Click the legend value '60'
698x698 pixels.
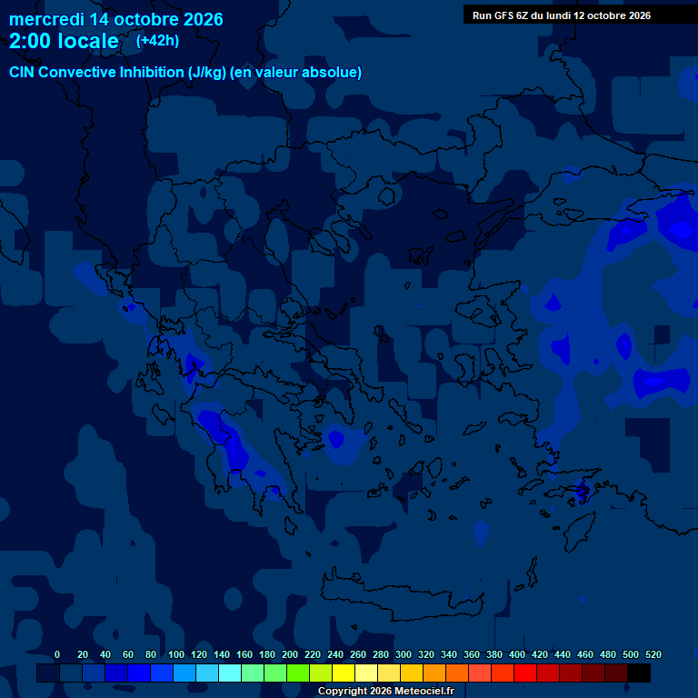[128, 654]
